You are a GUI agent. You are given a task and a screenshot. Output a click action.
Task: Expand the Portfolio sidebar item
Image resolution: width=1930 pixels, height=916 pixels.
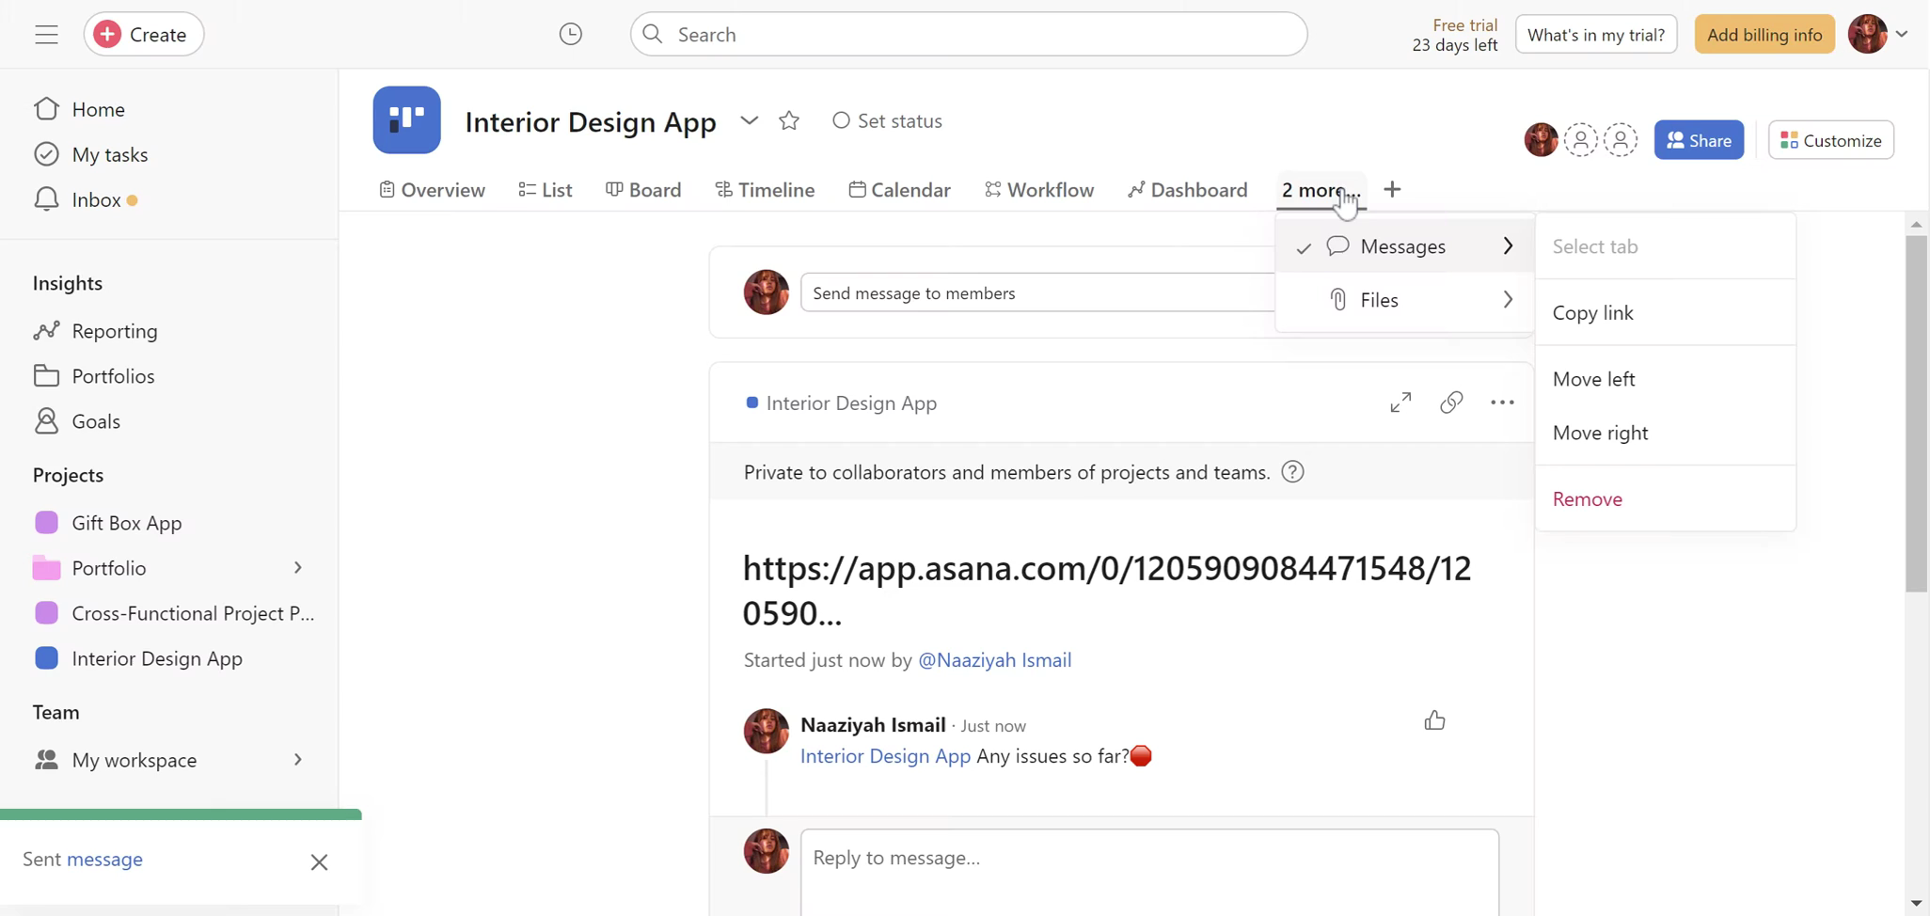pyautogui.click(x=297, y=568)
